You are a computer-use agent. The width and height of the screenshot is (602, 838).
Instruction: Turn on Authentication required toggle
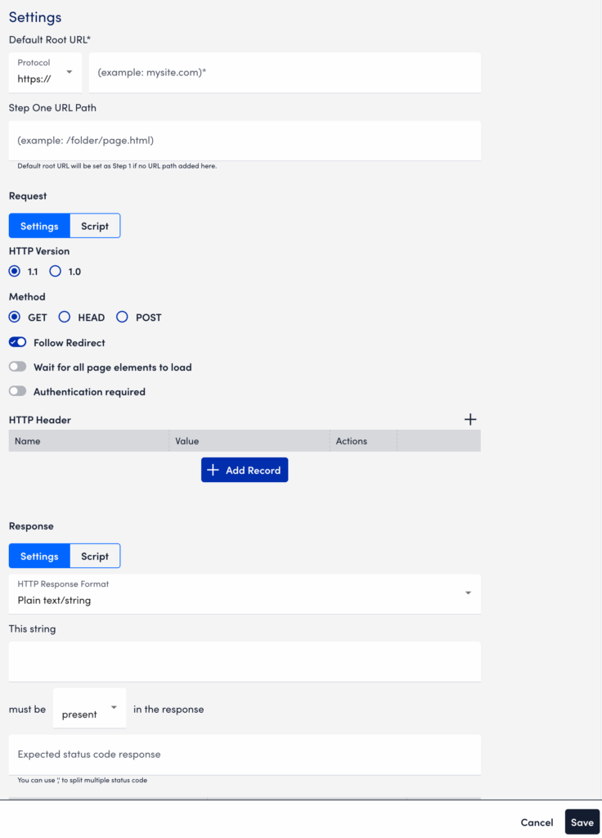pos(18,391)
